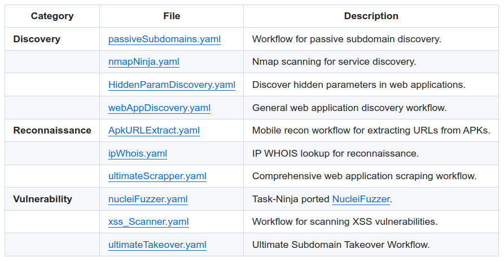This screenshot has height=262, width=504.
Task: Open HiddenParamDiscovery.yaml link
Action: pyautogui.click(x=172, y=85)
